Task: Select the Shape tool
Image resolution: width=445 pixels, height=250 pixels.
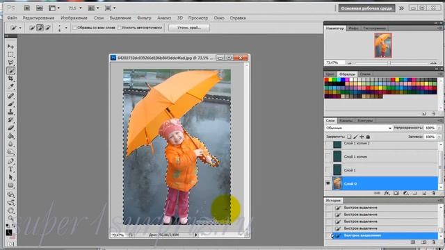Action: point(10,185)
